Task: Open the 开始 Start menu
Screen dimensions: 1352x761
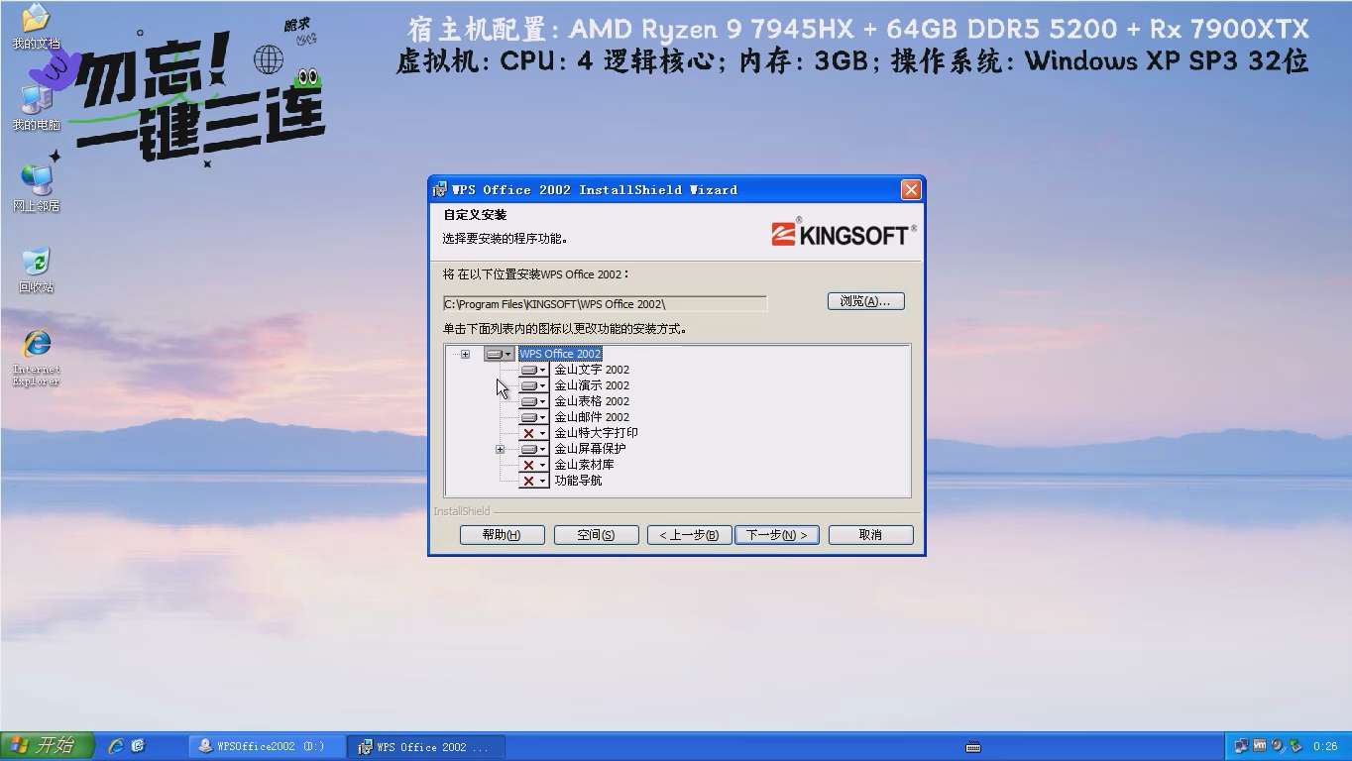Action: [48, 746]
